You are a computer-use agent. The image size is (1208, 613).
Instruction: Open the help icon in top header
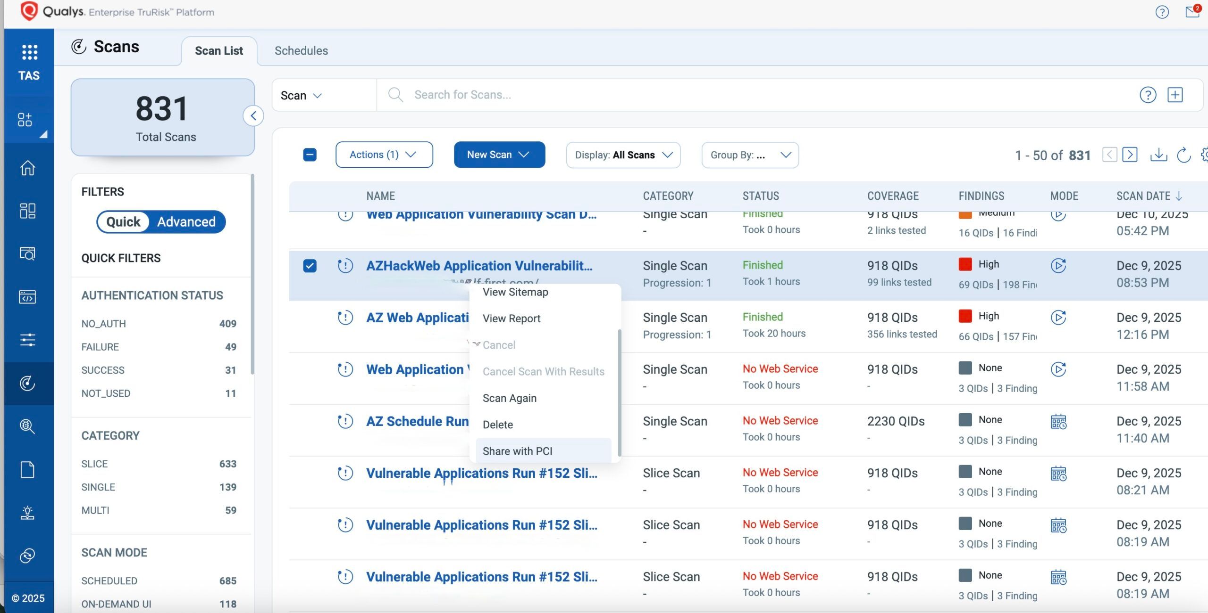[x=1162, y=12]
